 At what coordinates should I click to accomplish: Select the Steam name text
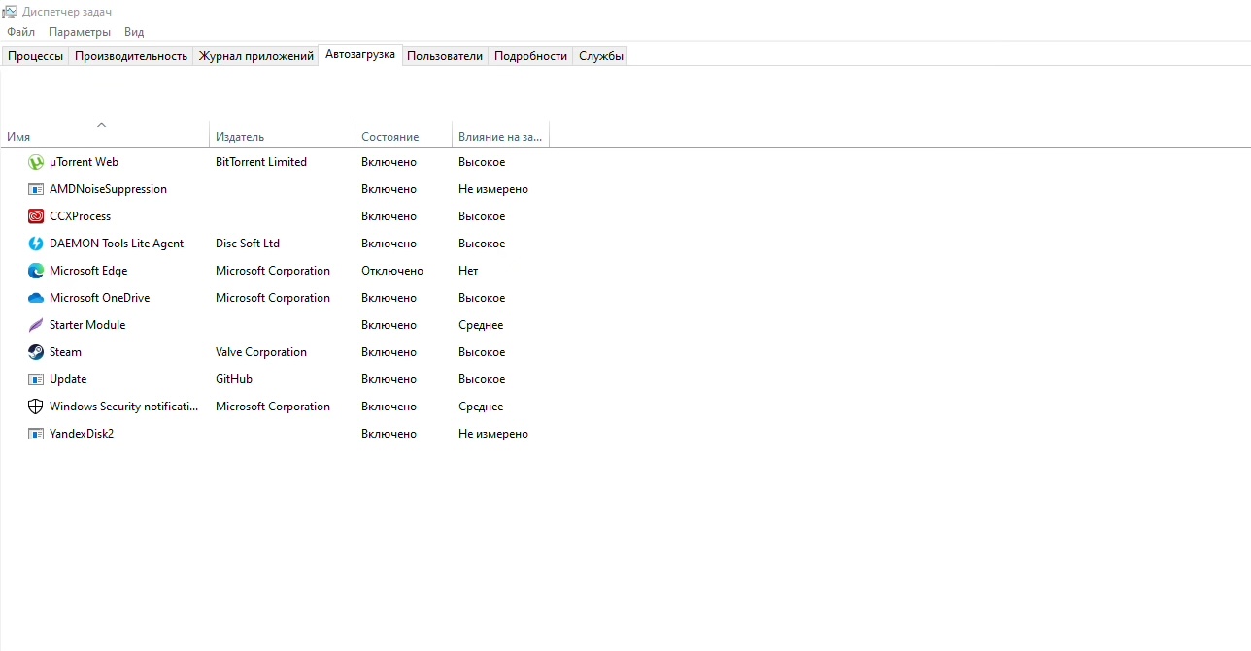(65, 352)
